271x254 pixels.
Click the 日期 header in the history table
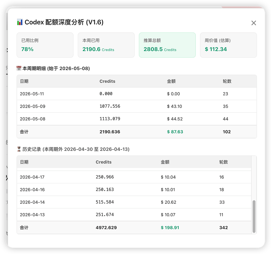[24, 162]
